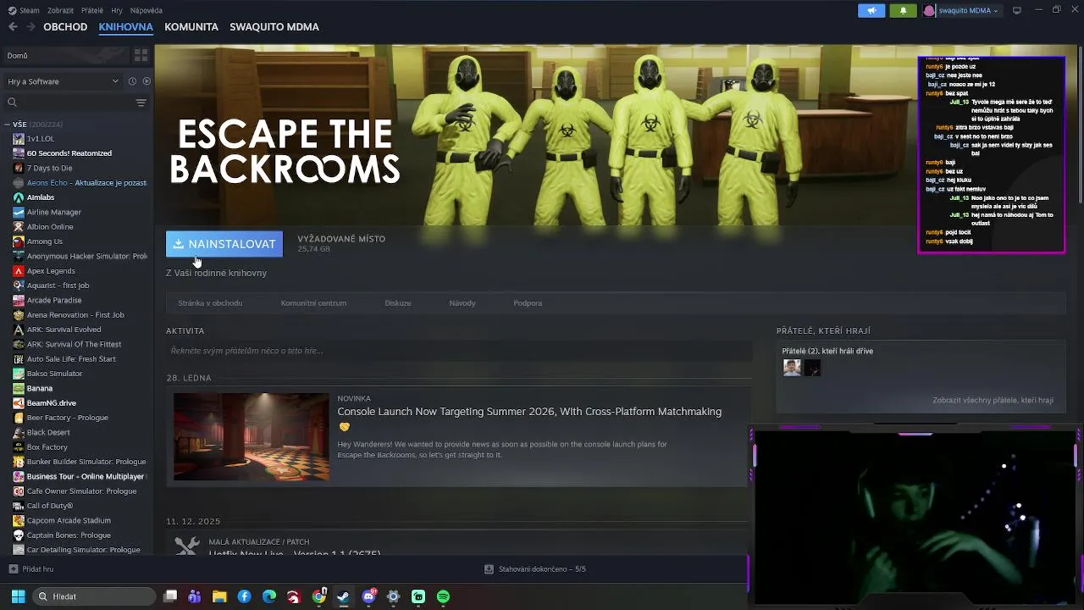Switch to the KOMUNITA tab
1084x610 pixels.
(191, 27)
